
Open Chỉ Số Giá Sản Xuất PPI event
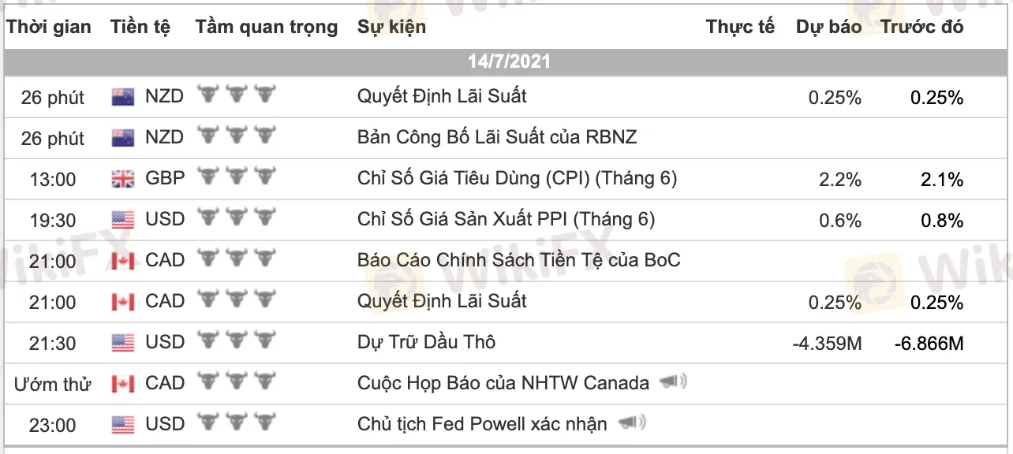coord(506,220)
